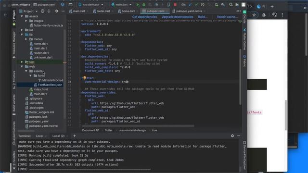
Task: Open Search Everywhere magnifier icon
Action: click(x=231, y=4)
